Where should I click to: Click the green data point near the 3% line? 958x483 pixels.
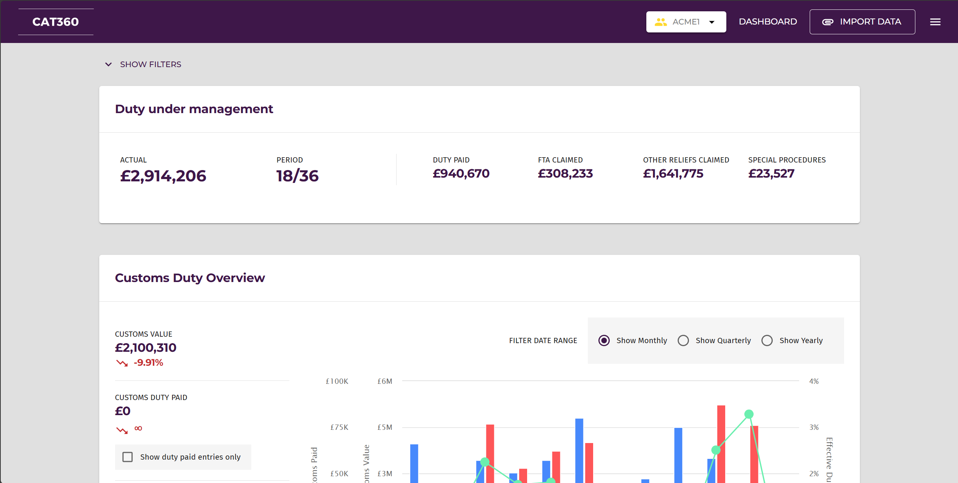coord(716,449)
